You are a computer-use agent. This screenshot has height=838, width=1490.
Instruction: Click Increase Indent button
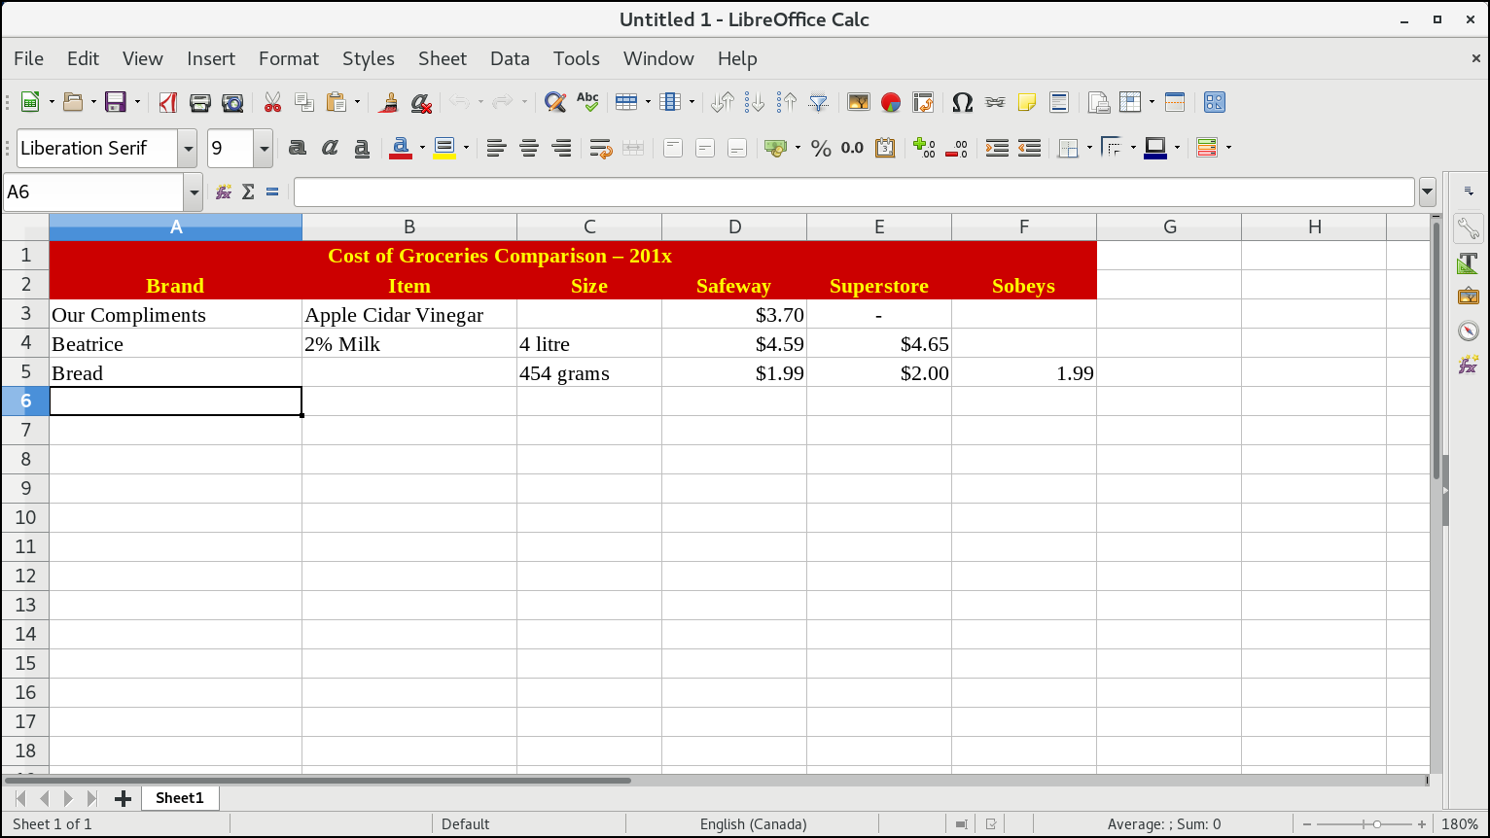coord(997,148)
